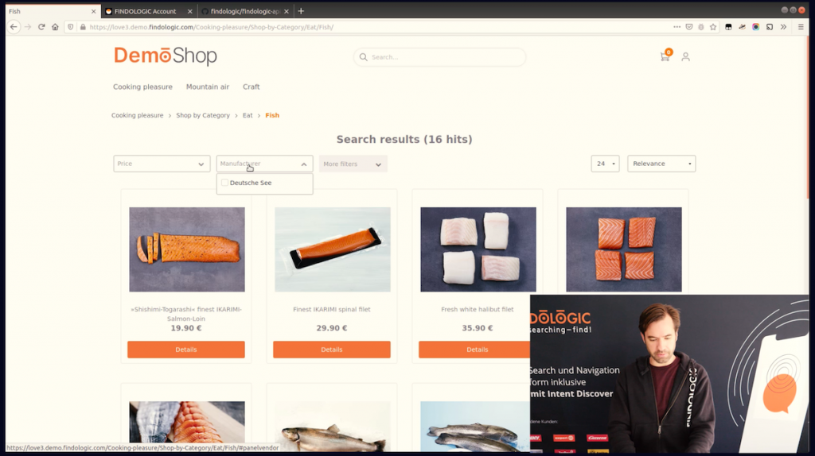815x456 pixels.
Task: Open the Mountain air menu
Action: [208, 87]
